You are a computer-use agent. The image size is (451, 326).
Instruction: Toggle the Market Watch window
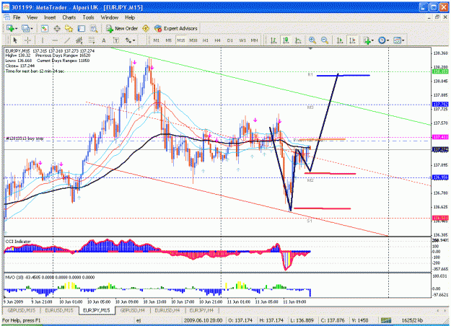45,28
